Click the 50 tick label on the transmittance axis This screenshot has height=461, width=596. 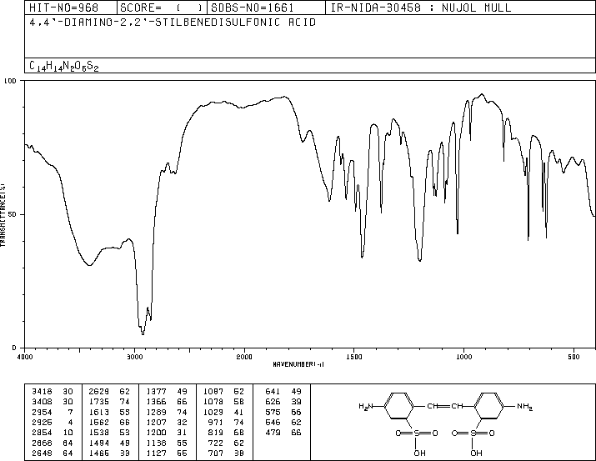13,214
